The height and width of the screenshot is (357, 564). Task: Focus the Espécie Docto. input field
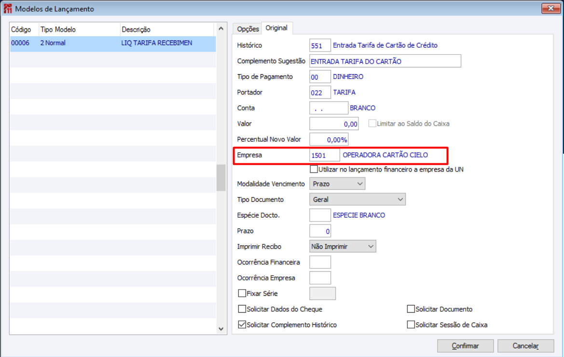point(320,215)
